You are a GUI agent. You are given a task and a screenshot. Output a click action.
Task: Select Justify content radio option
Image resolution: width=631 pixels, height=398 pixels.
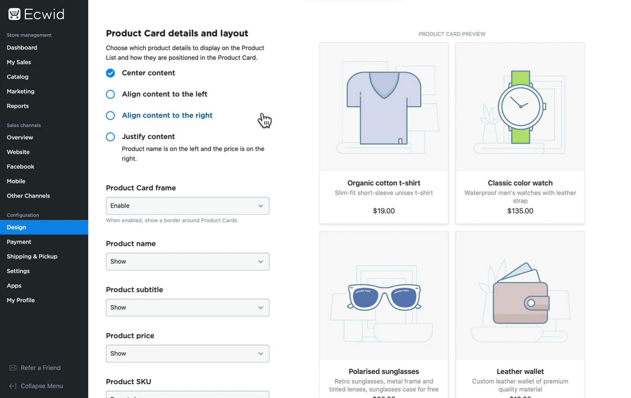pyautogui.click(x=110, y=137)
